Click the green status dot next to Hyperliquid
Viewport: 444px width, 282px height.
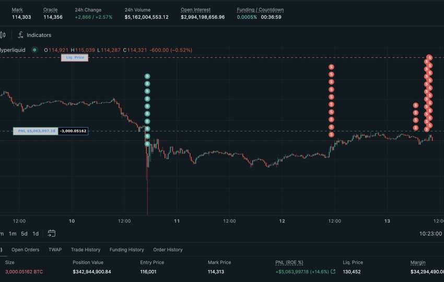pyautogui.click(x=34, y=50)
